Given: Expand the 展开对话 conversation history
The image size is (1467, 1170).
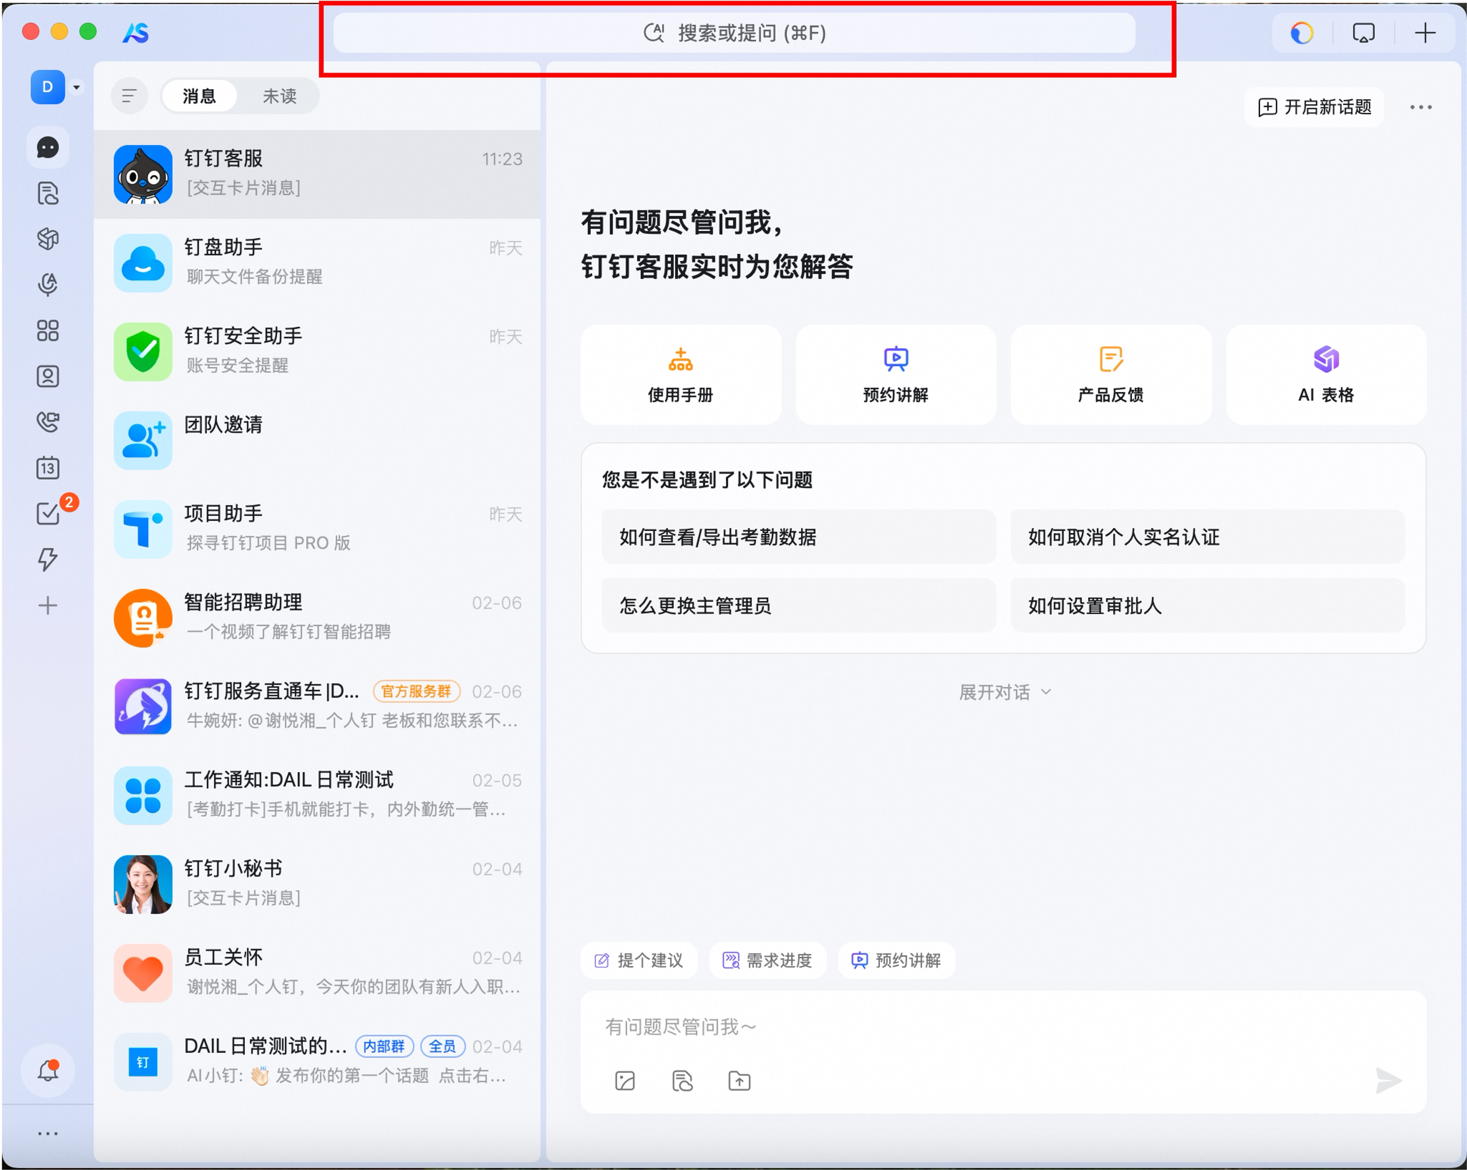Looking at the screenshot, I should (x=1005, y=691).
